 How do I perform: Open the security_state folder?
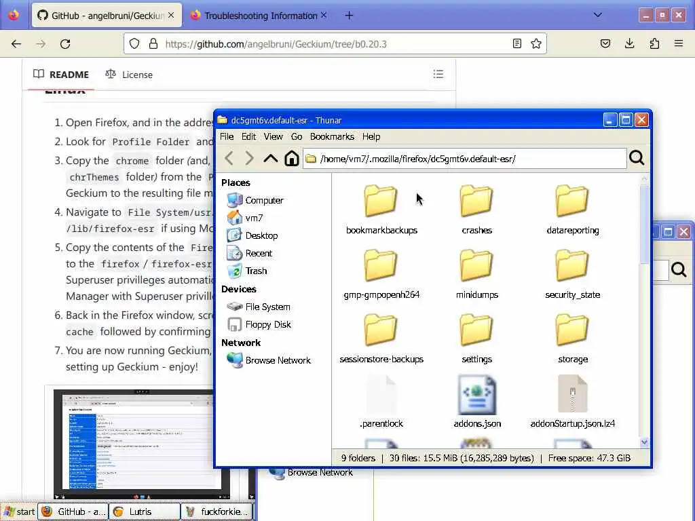pos(572,274)
